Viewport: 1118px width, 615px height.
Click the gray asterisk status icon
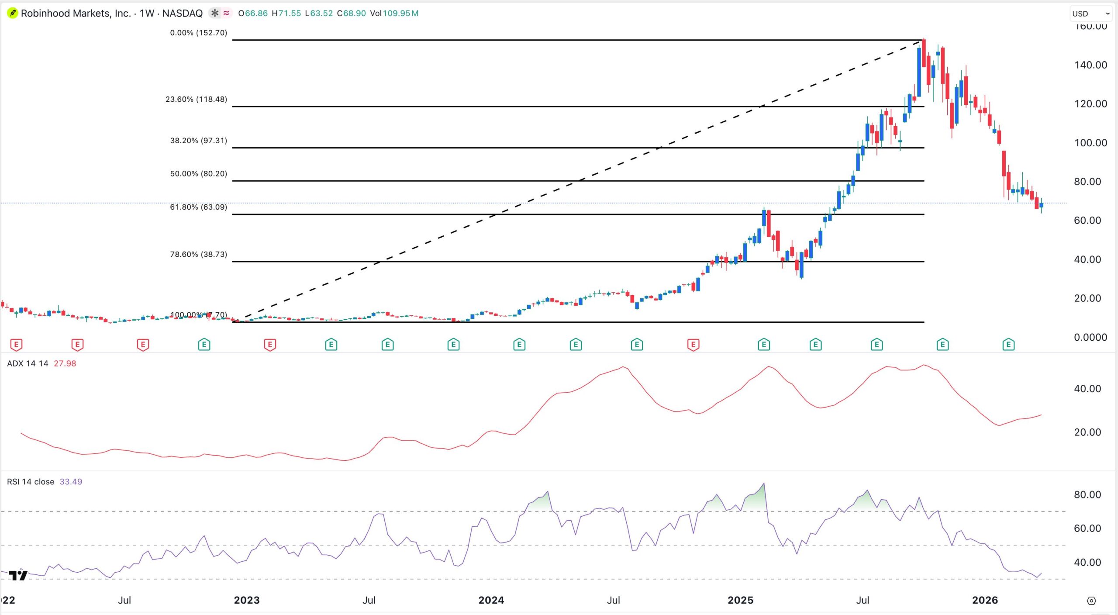tap(214, 14)
